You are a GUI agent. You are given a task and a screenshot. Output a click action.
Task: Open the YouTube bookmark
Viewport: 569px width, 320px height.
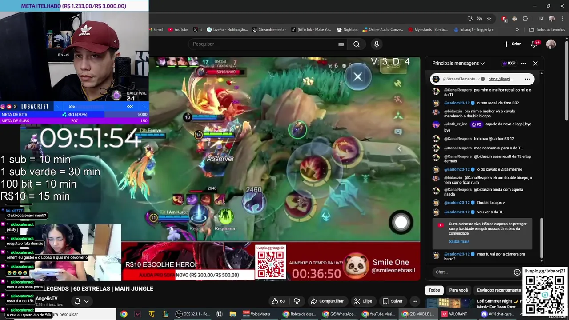178,30
